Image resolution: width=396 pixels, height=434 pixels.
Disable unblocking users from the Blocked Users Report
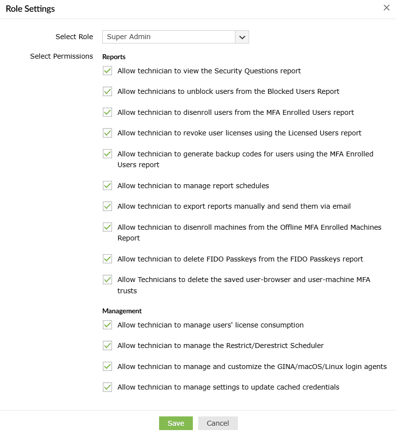pos(107,91)
